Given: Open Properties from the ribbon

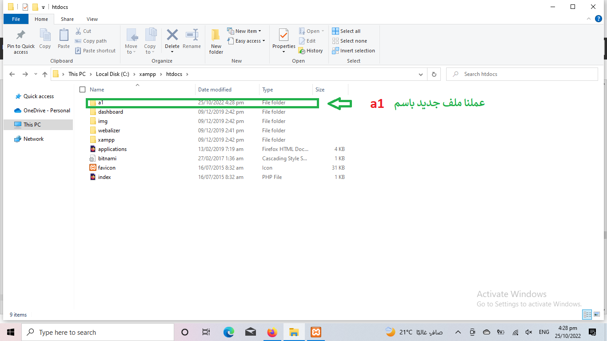Looking at the screenshot, I should pos(284,36).
